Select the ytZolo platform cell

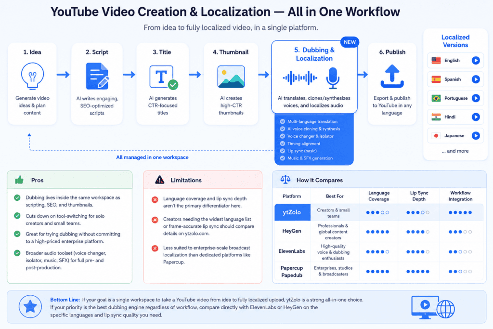coord(292,212)
